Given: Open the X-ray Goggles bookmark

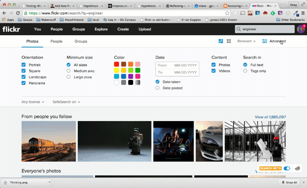Looking at the screenshot, I should click(x=189, y=20).
